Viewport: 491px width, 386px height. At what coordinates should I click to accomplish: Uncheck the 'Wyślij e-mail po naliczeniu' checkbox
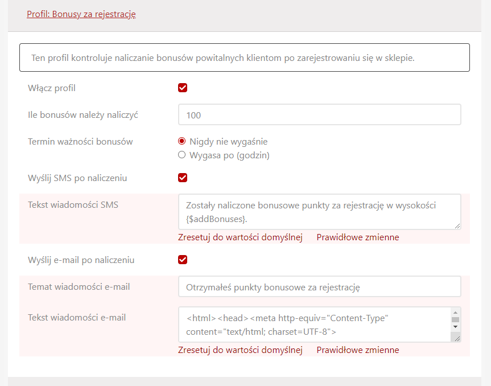point(183,260)
